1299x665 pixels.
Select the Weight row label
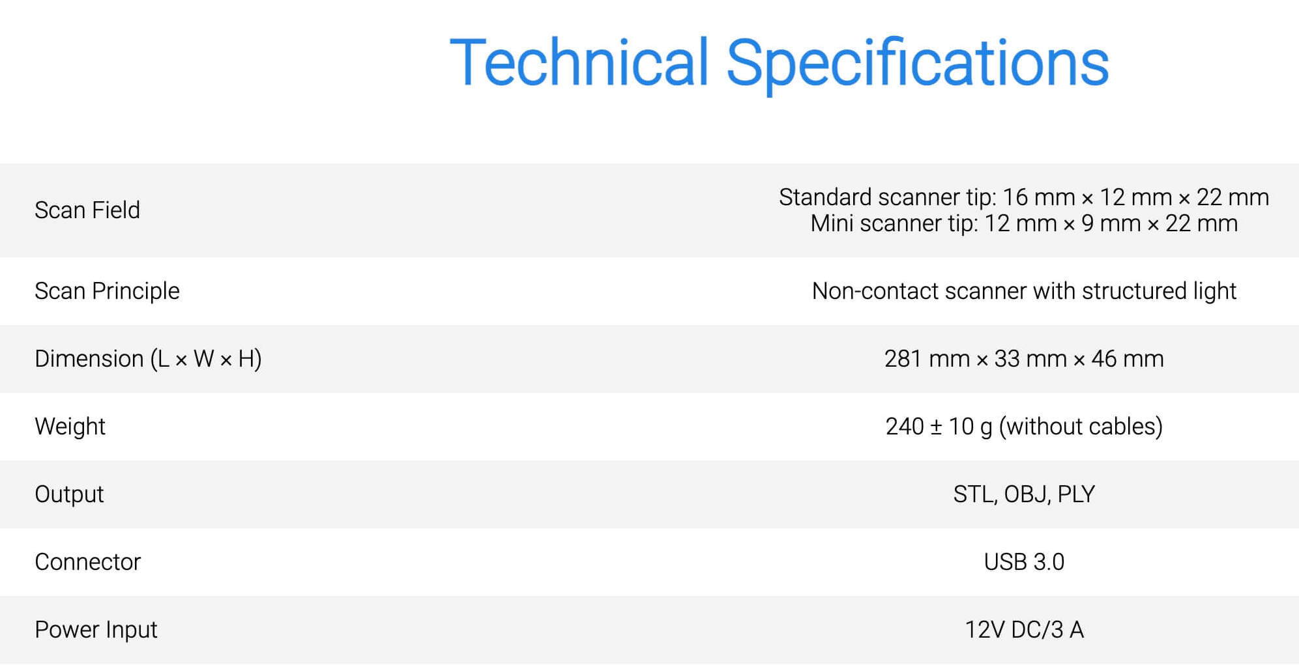70,427
